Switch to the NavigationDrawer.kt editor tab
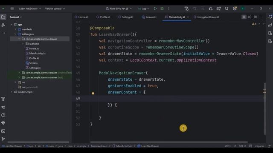Image resolution: width=273 pixels, height=153 pixels. (x=206, y=17)
